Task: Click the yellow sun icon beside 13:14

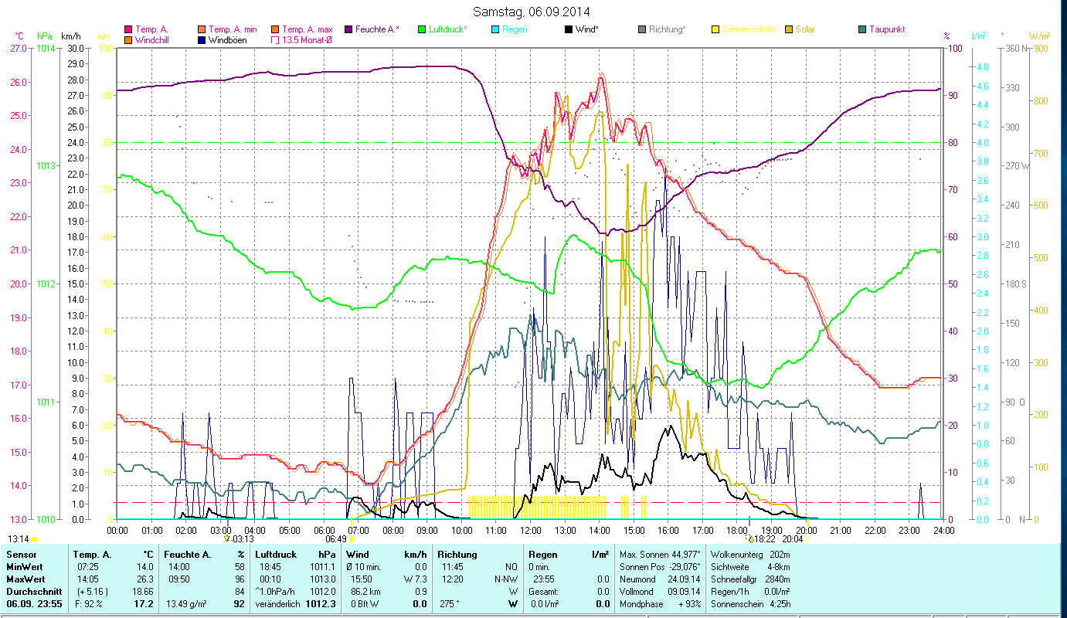Action: pyautogui.click(x=34, y=539)
